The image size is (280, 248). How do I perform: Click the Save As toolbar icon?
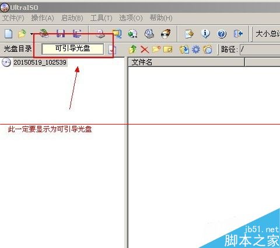pos(77,33)
